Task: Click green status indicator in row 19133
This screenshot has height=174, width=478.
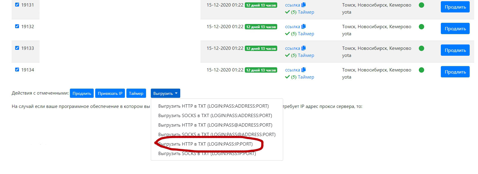Action: (421, 48)
